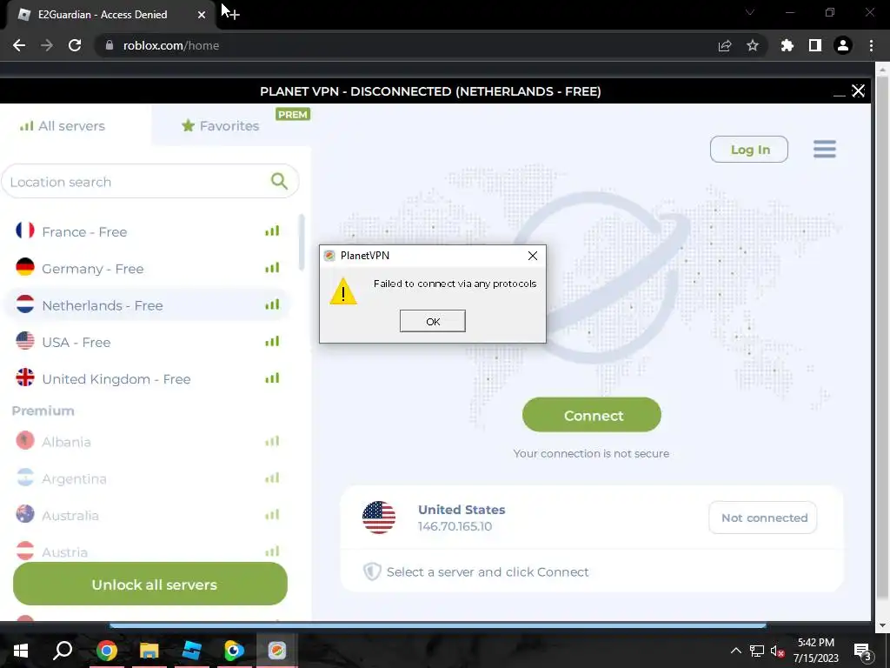
Task: Select United Kingdom - Free server
Action: point(149,379)
